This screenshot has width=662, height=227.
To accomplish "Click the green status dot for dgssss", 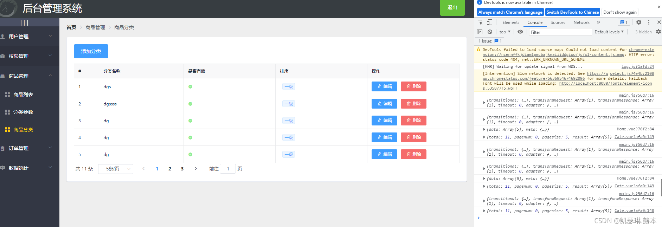I will tap(190, 104).
